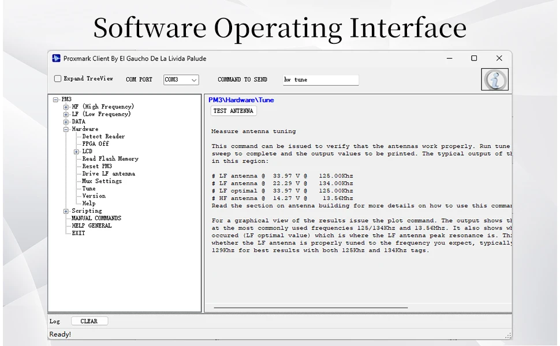The height and width of the screenshot is (346, 560).
Task: Select FPGA Off tree item
Action: tap(95, 144)
